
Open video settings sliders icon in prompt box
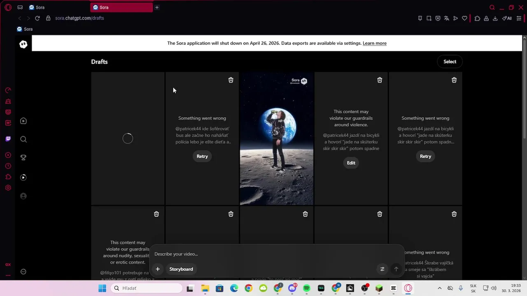pos(382,269)
